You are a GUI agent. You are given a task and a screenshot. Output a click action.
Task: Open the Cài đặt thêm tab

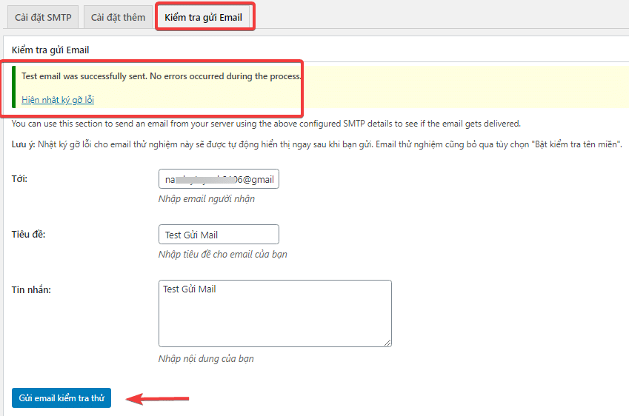[x=118, y=17]
